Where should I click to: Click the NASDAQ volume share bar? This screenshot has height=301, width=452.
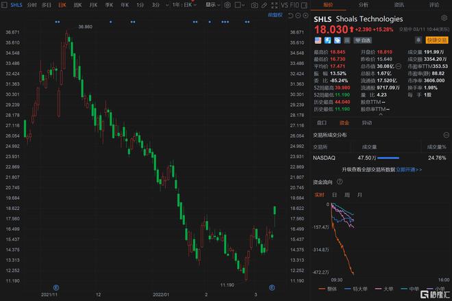[x=388, y=158]
